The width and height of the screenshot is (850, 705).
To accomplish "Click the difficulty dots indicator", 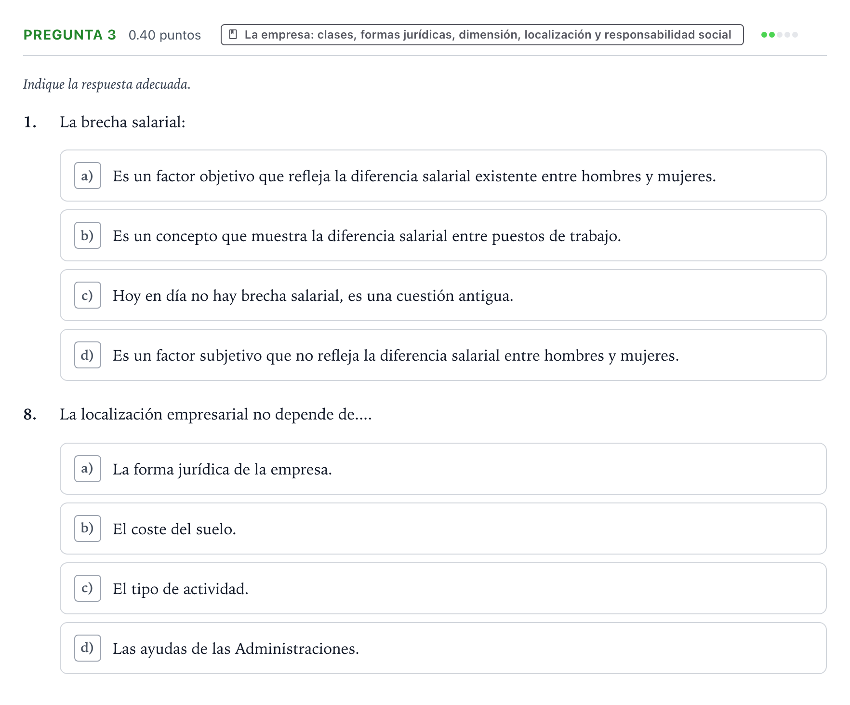I will pyautogui.click(x=779, y=35).
